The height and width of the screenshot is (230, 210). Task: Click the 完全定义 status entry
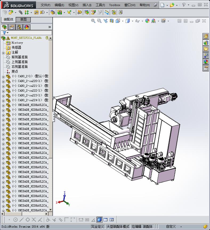click(x=98, y=227)
